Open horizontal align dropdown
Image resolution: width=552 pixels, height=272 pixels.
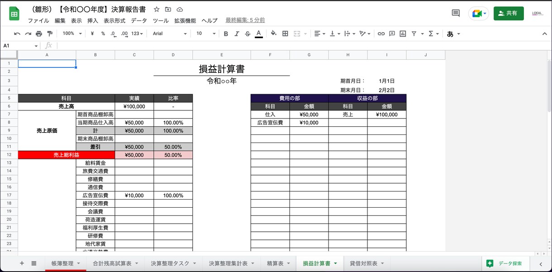320,33
